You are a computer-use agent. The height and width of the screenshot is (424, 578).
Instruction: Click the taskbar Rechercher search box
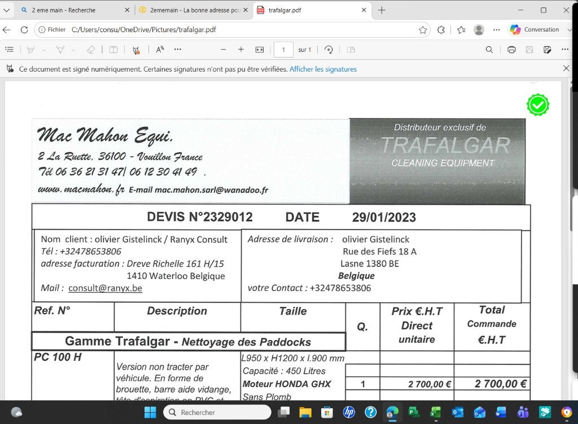click(217, 412)
